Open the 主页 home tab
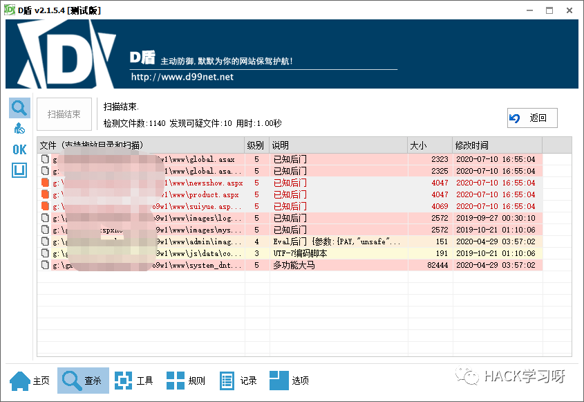Image resolution: width=584 pixels, height=402 pixels. [x=30, y=381]
